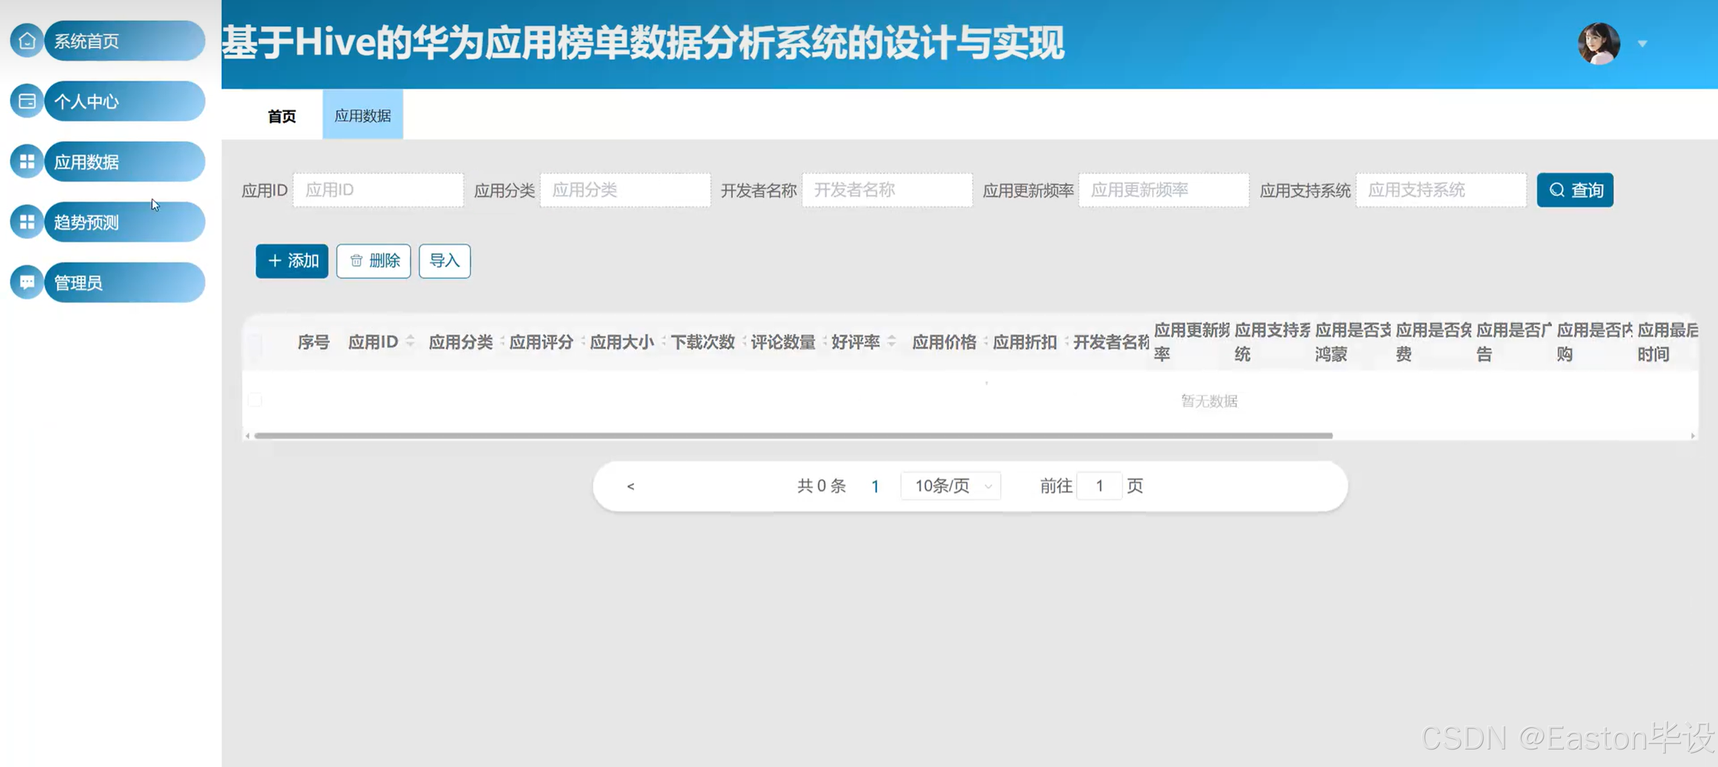
Task: Click sort arrows next to 下载次数 header
Action: pos(744,342)
